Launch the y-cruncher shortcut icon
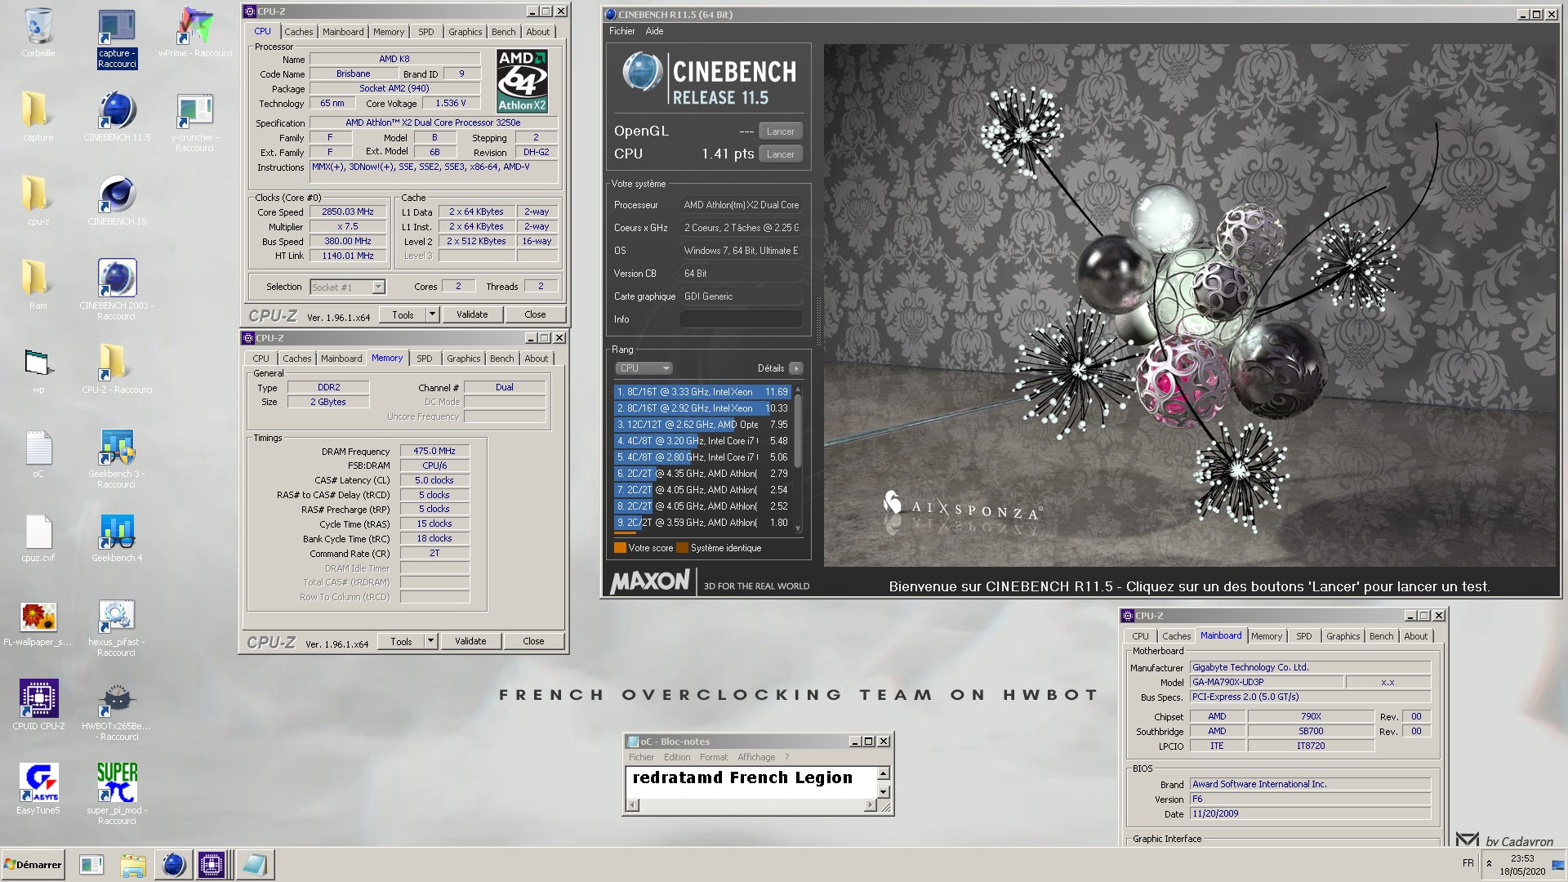Screen dimensions: 1568x882 pyautogui.click(x=195, y=122)
